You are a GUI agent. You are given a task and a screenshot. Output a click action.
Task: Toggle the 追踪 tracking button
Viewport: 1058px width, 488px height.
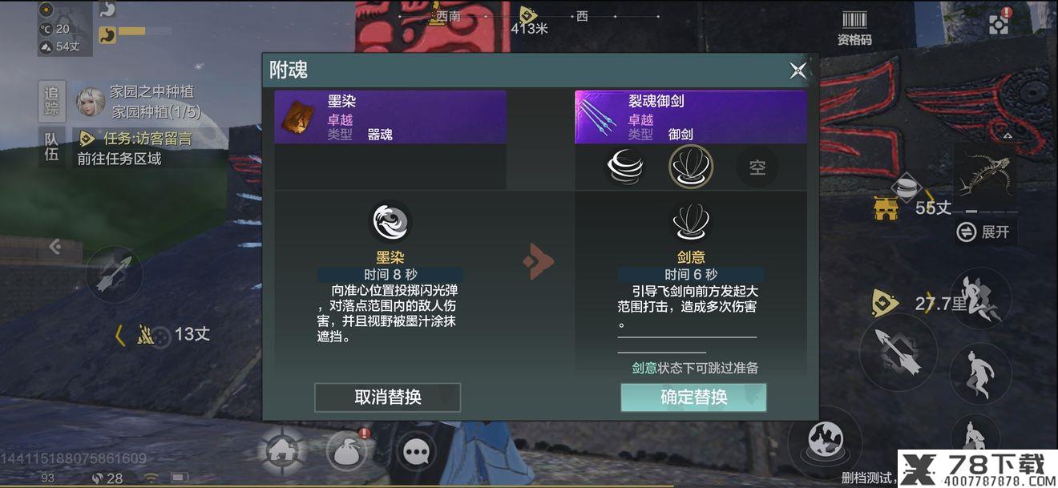coord(51,101)
